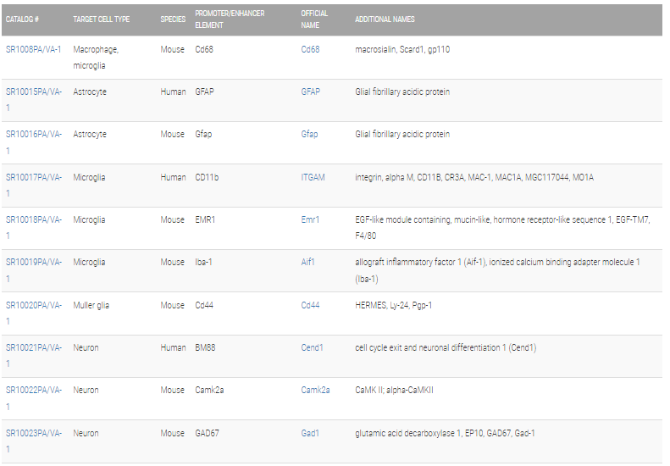Open catalog link SR10017PA/VA-1
Screen dimensions: 670x466
pos(33,185)
